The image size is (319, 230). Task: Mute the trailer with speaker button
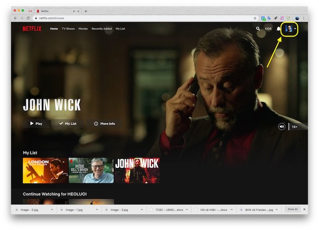click(282, 127)
